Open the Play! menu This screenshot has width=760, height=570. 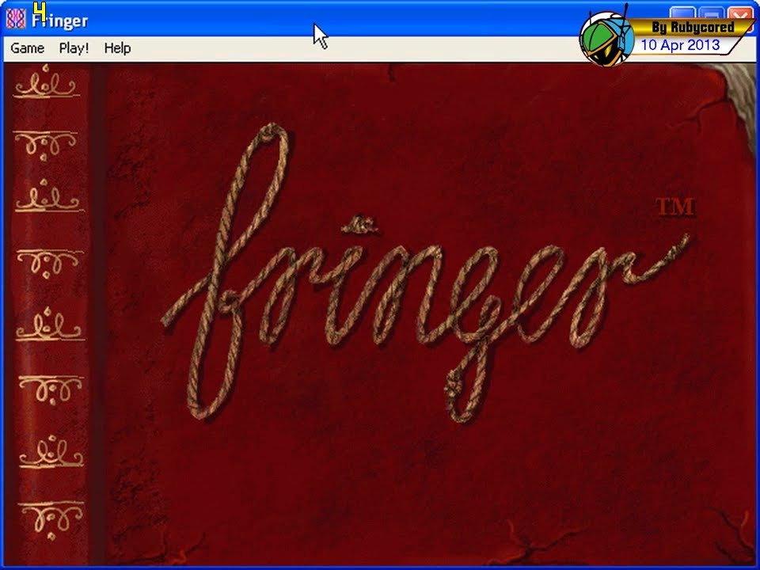point(74,48)
